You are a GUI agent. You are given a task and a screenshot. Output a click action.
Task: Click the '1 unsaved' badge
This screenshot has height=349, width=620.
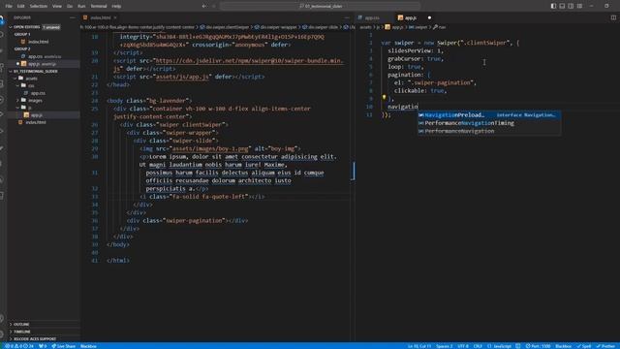51,27
